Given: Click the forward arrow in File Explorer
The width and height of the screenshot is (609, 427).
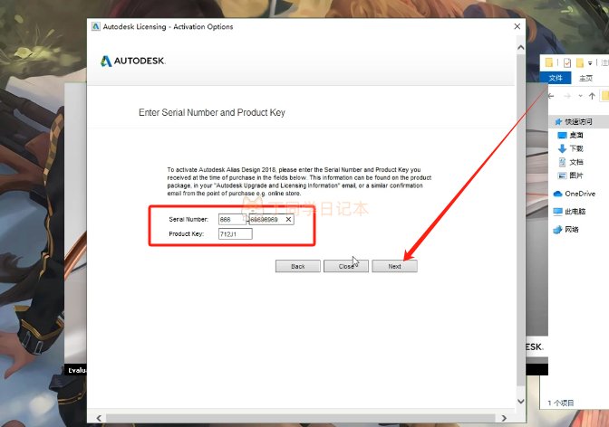Looking at the screenshot, I should [x=567, y=96].
